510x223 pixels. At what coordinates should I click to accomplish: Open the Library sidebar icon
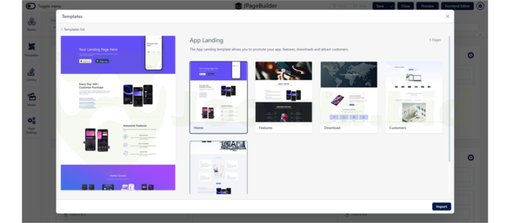[32, 72]
